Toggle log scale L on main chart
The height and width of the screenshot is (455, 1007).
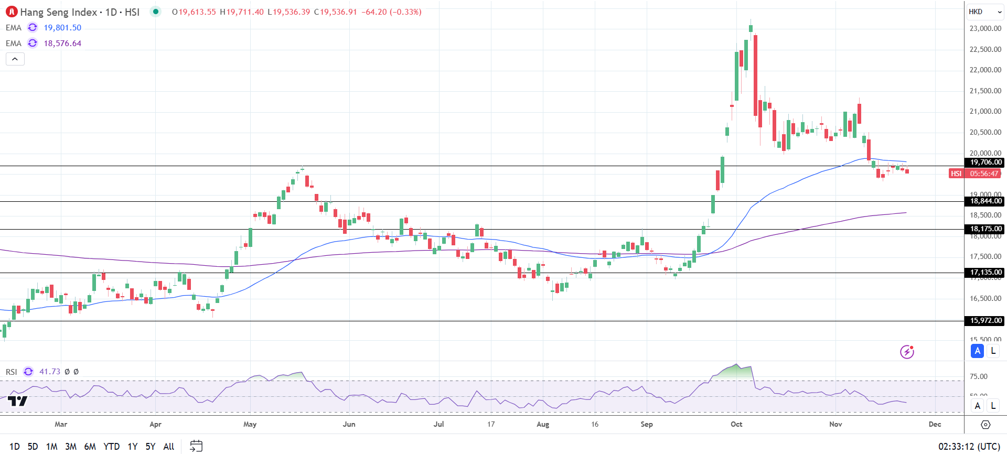993,351
